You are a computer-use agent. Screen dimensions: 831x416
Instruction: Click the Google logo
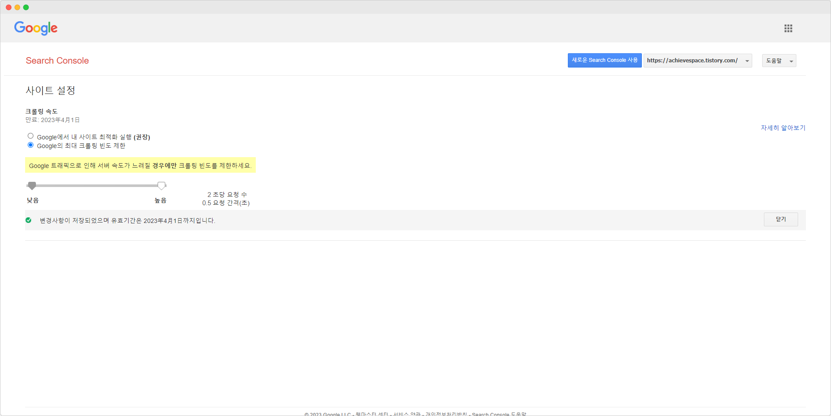(x=36, y=28)
